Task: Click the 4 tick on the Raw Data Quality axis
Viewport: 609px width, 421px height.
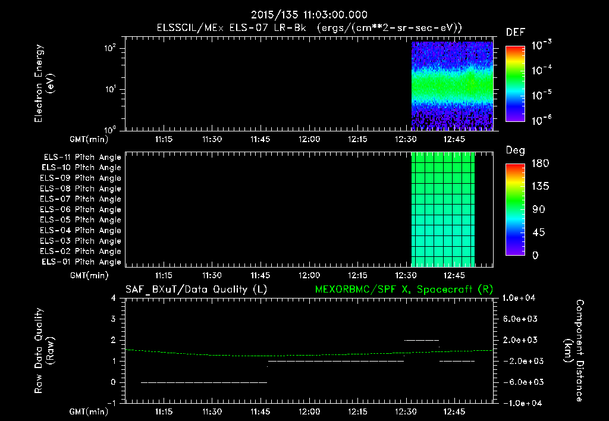Action: pyautogui.click(x=114, y=299)
